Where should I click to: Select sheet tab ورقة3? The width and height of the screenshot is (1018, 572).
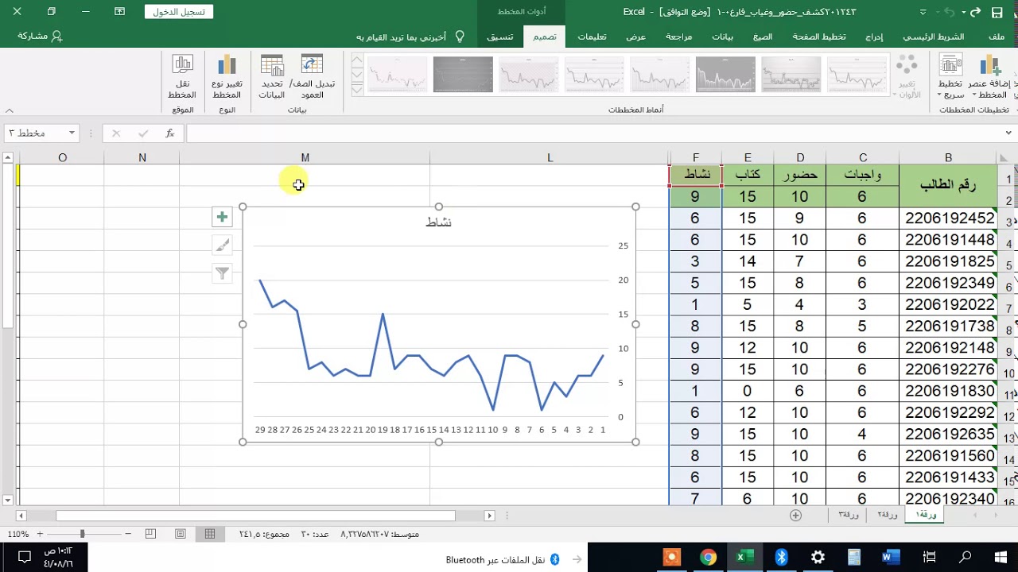(848, 515)
